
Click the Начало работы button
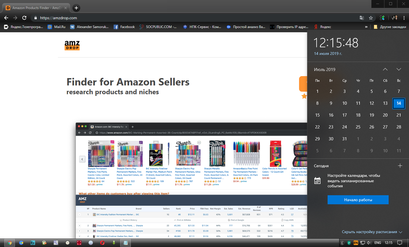click(x=358, y=200)
